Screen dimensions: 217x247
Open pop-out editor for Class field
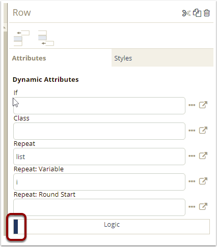point(203,130)
